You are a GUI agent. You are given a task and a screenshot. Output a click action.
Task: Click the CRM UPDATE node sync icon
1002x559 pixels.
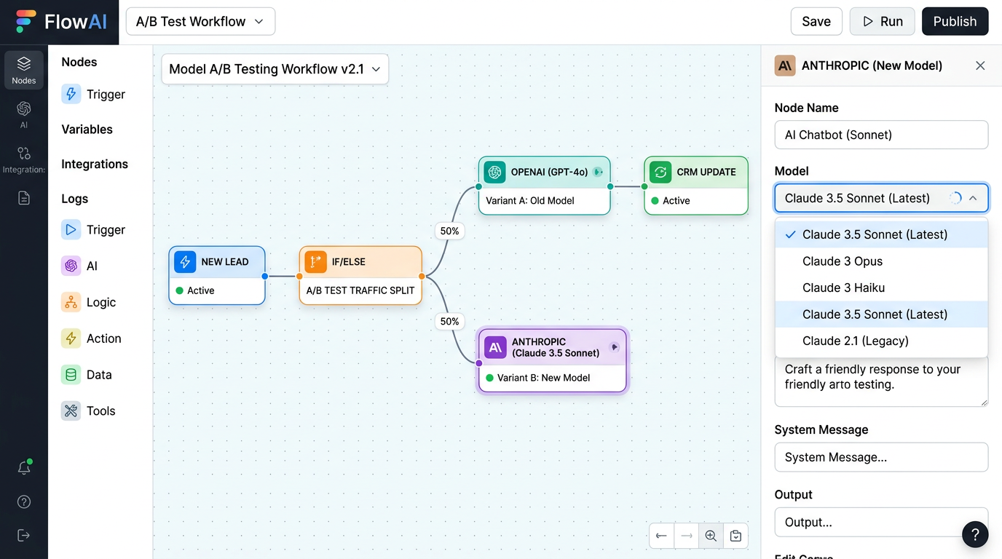[x=660, y=172]
